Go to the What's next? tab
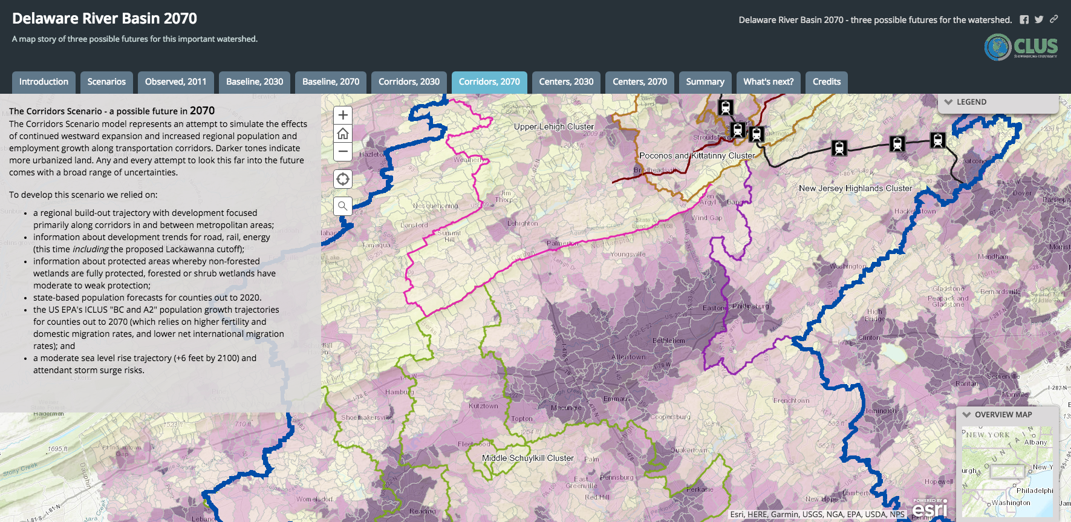This screenshot has height=522, width=1071. coord(769,82)
